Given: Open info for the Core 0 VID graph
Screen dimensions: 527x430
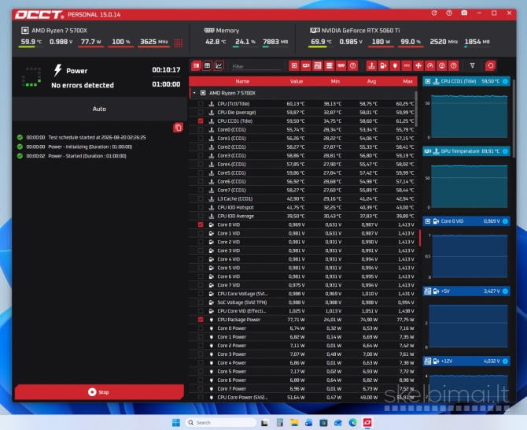Looking at the screenshot, I should pos(505,221).
